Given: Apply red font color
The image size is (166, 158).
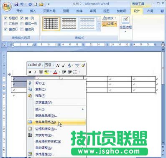Looking at the screenshot, I should (x=55, y=72).
